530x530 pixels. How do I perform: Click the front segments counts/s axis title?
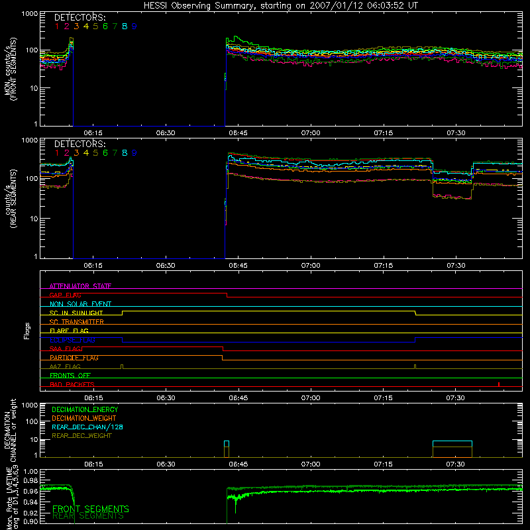[x=10, y=69]
